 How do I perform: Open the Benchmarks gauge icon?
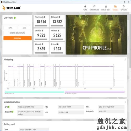94,6
